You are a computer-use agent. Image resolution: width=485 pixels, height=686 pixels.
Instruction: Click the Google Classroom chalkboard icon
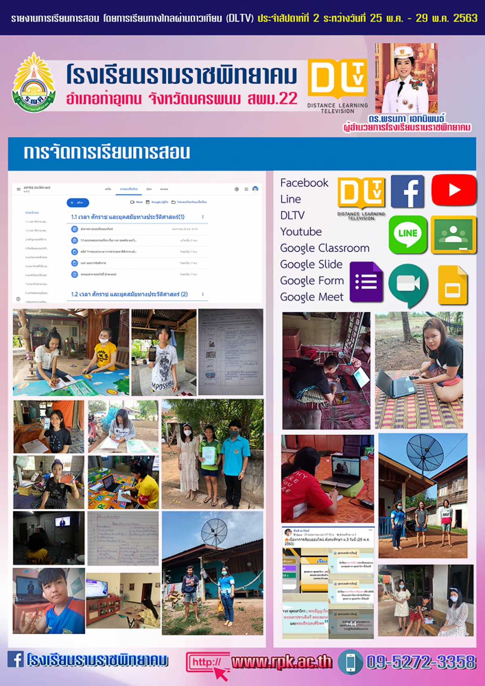[x=453, y=235]
